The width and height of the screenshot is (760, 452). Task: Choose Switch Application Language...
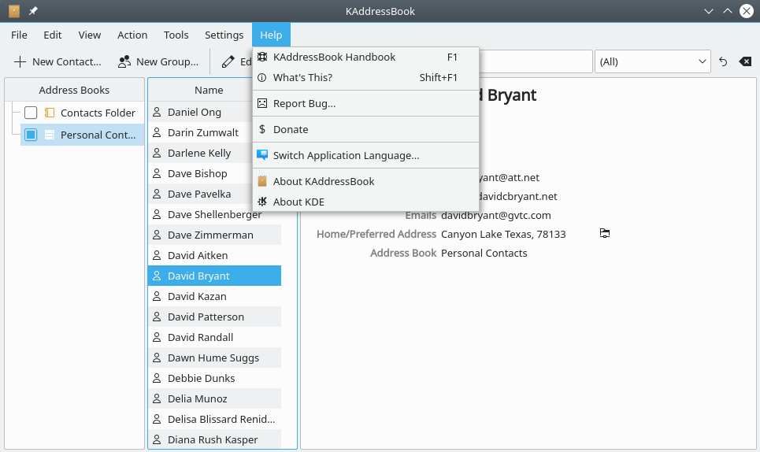click(x=366, y=155)
